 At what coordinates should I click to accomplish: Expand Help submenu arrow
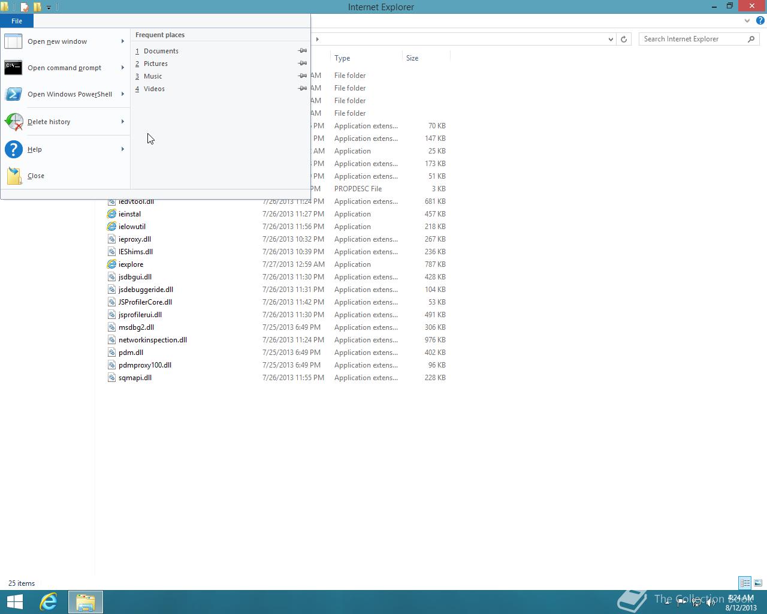(x=123, y=149)
